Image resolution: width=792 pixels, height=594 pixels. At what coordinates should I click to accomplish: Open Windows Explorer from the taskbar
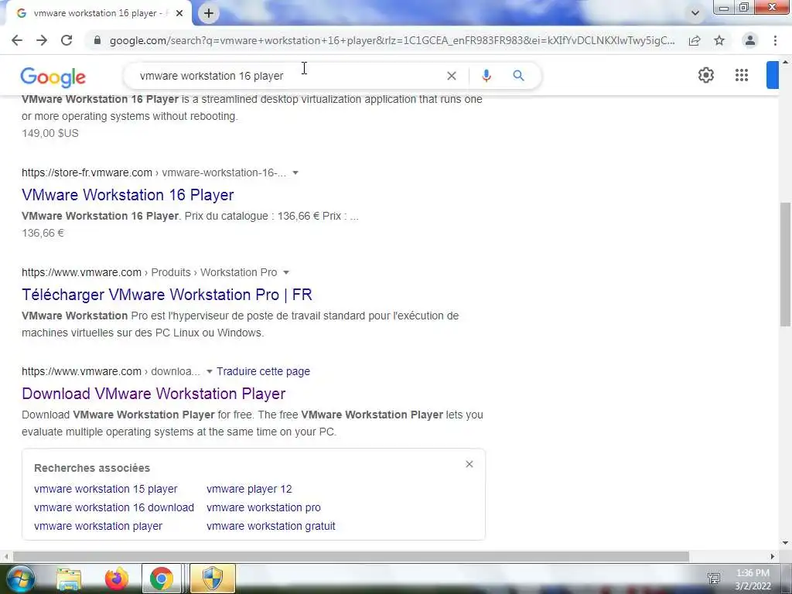coord(69,579)
